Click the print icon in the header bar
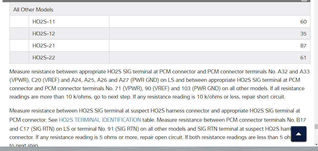This screenshot has height=151, width=318. [304, 1]
